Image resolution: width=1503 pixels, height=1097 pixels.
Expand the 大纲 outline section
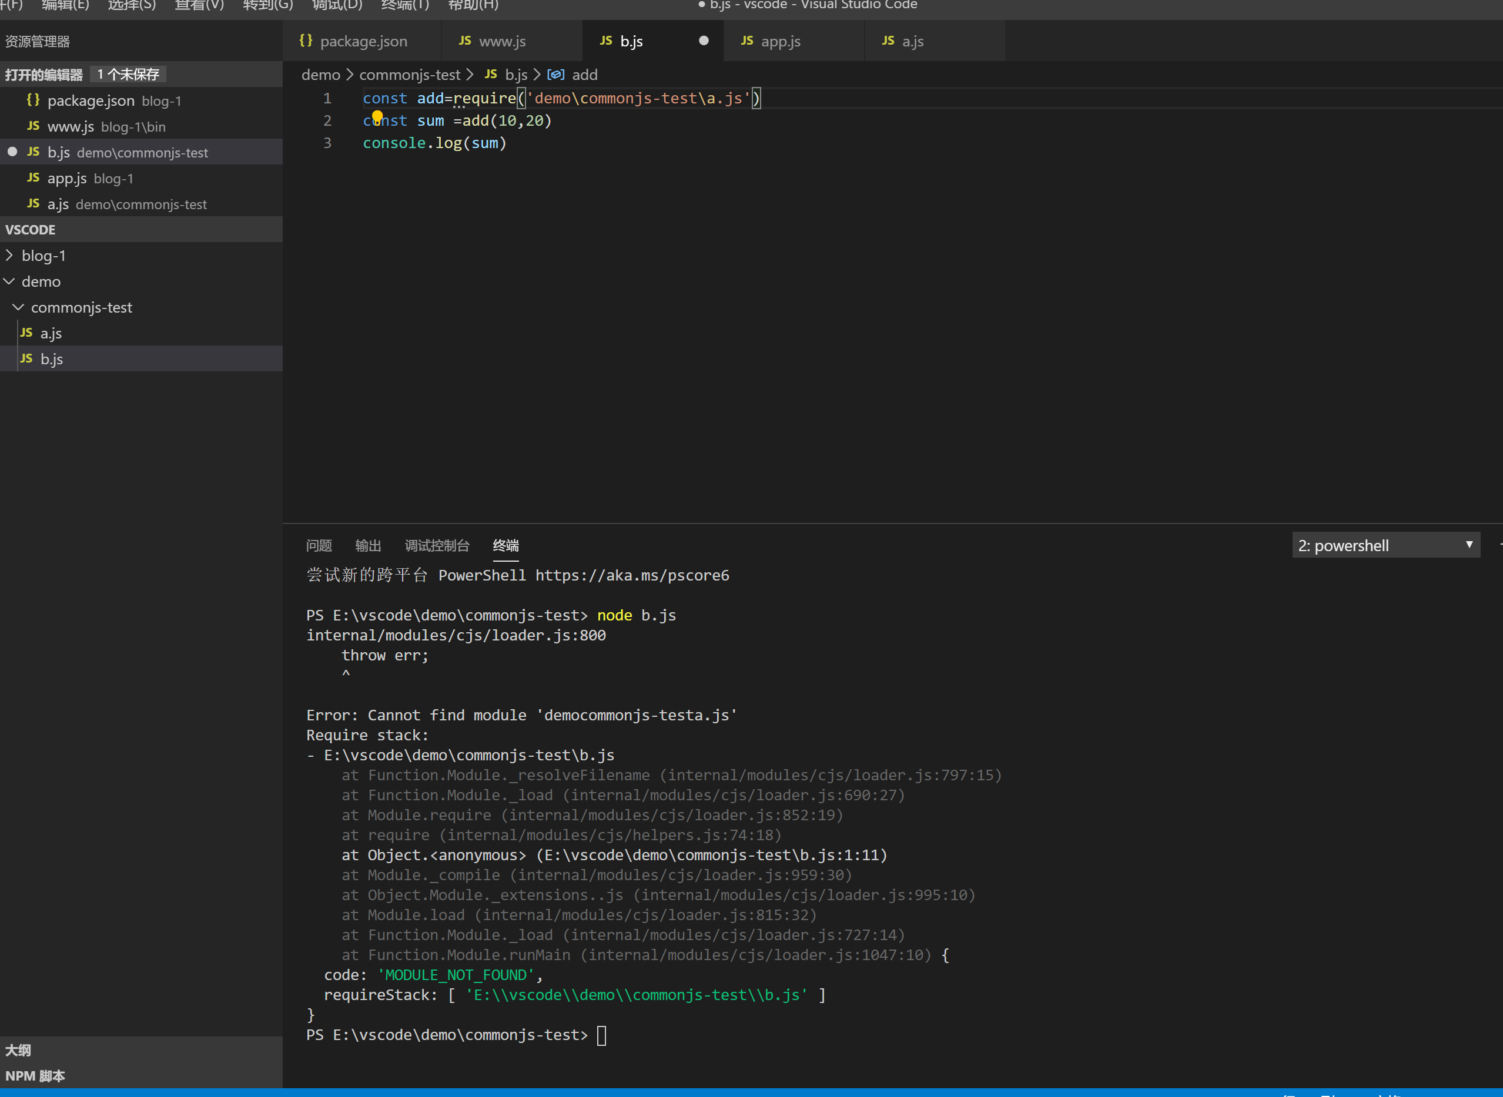141,1050
